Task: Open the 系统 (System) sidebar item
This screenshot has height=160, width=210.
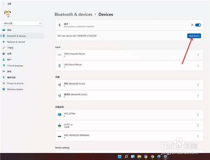Action: coord(22,30)
